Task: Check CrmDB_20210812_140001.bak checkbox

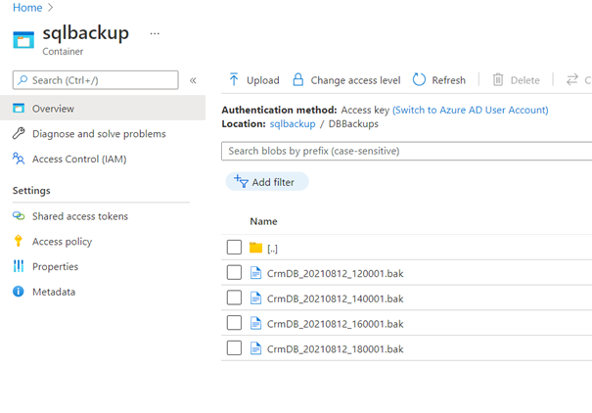Action: tap(234, 298)
